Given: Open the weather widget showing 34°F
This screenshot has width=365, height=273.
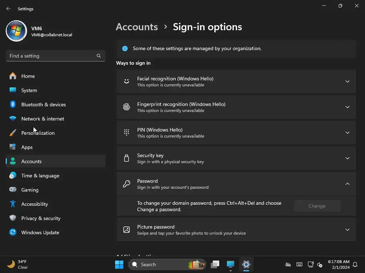Looking at the screenshot, I should click(17, 264).
